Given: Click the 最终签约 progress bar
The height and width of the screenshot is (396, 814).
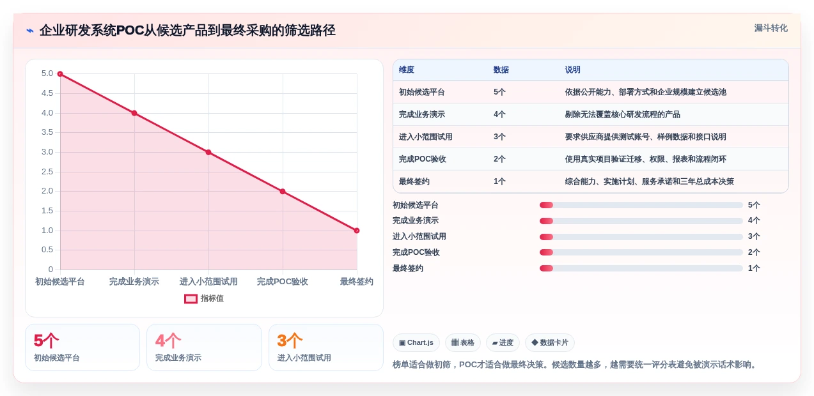Looking at the screenshot, I should pyautogui.click(x=641, y=268).
